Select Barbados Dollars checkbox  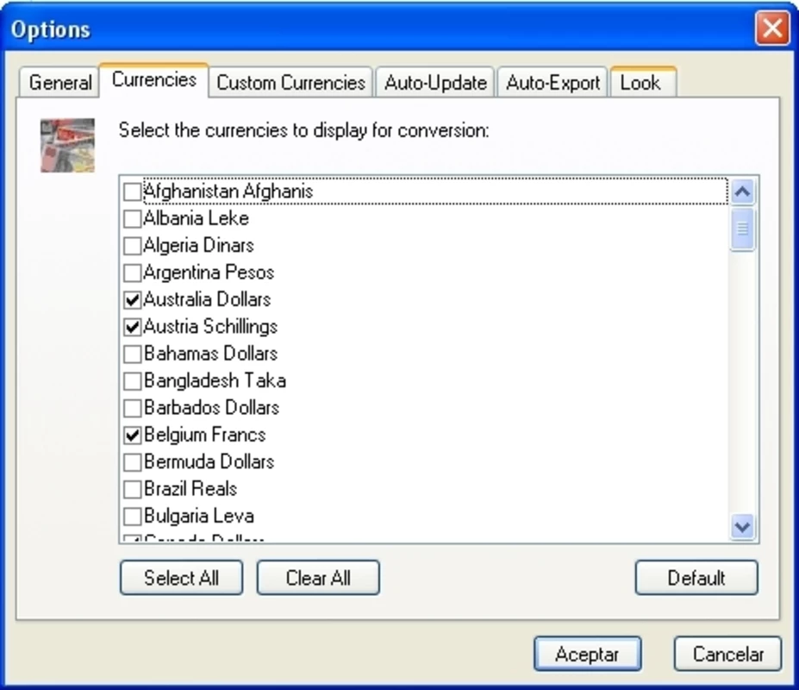point(133,408)
